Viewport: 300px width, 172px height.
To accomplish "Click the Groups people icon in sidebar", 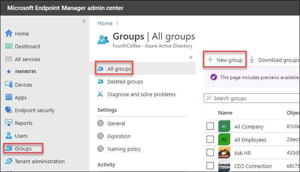I will [9, 148].
